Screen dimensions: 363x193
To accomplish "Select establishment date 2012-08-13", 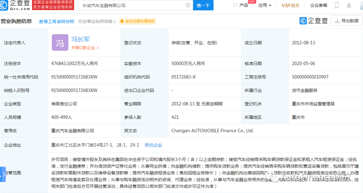I will click(303, 43).
